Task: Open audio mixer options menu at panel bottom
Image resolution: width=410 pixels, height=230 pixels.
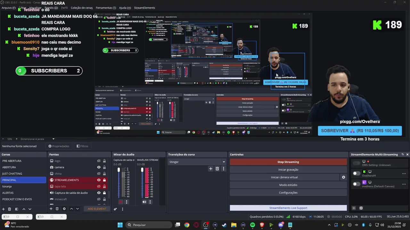Action: point(122,209)
